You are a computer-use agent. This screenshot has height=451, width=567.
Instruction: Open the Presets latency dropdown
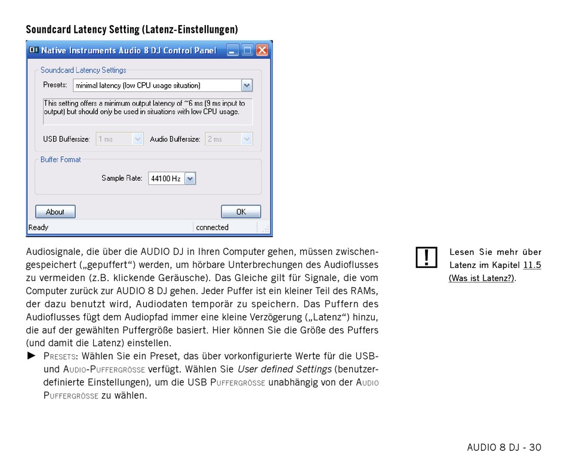(x=163, y=85)
